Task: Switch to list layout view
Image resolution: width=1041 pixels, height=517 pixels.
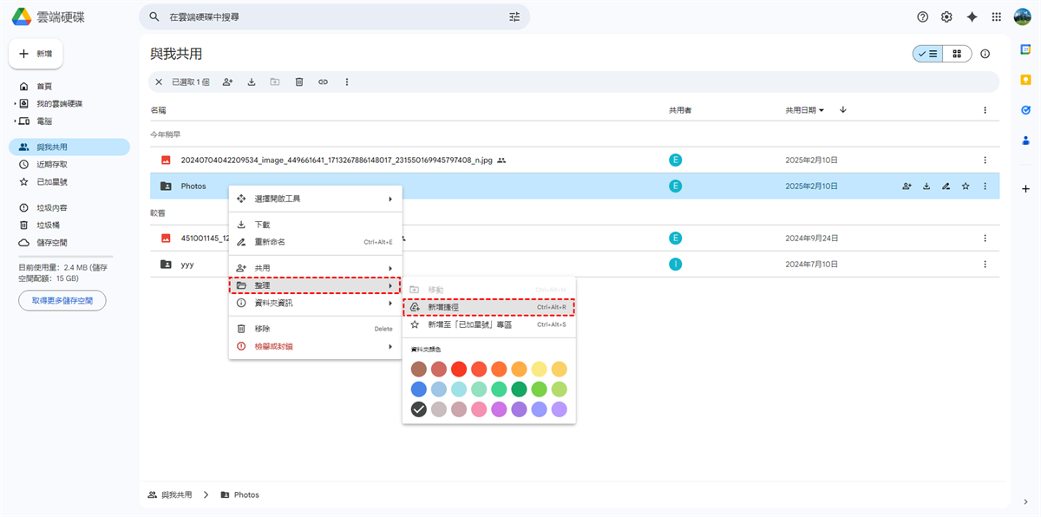Action: pyautogui.click(x=927, y=54)
